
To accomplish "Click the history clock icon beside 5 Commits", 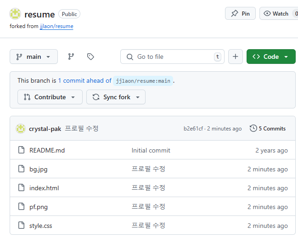I will click(x=253, y=128).
